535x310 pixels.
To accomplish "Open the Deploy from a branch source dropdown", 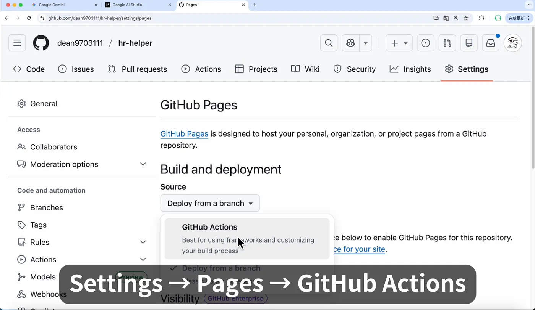I will click(210, 203).
